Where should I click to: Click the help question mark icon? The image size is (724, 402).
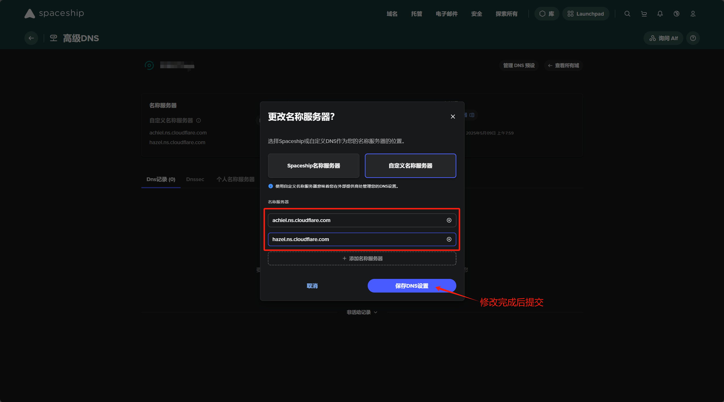(693, 38)
